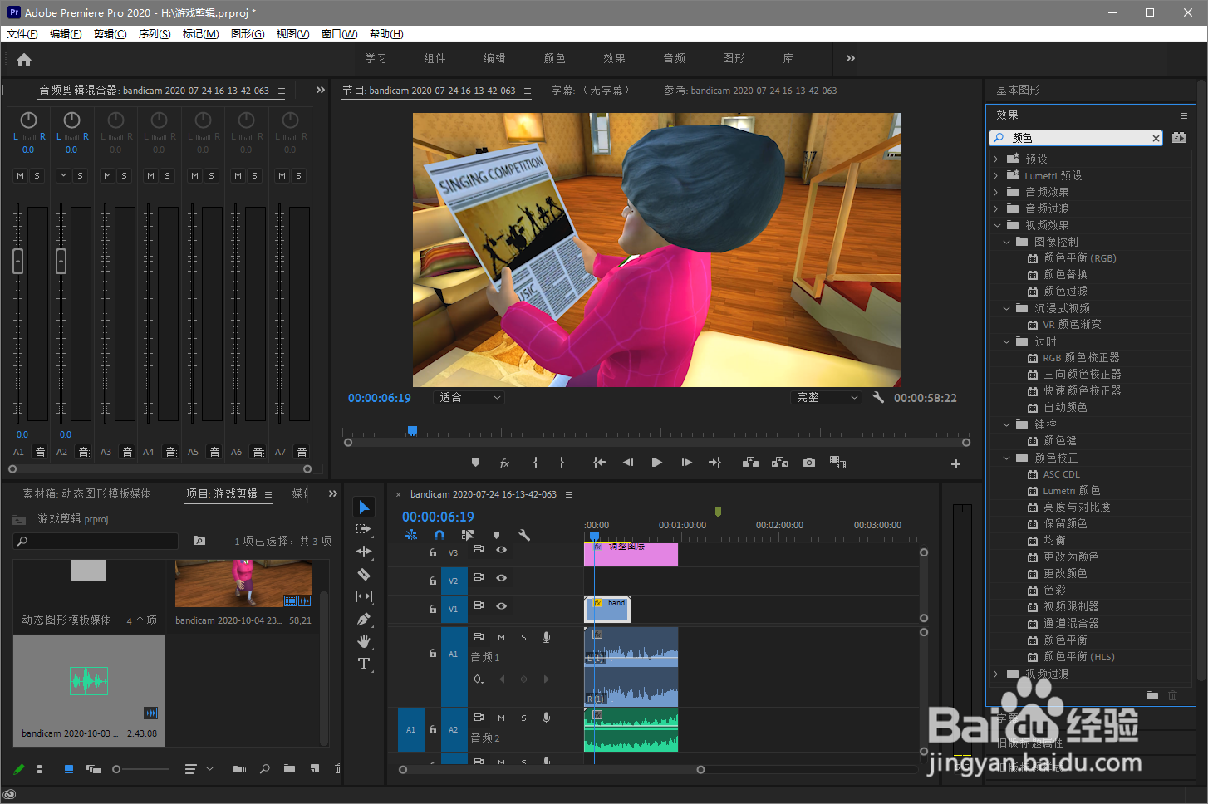Select the 三向颜色校正器 effect
This screenshot has width=1208, height=804.
pyautogui.click(x=1083, y=375)
